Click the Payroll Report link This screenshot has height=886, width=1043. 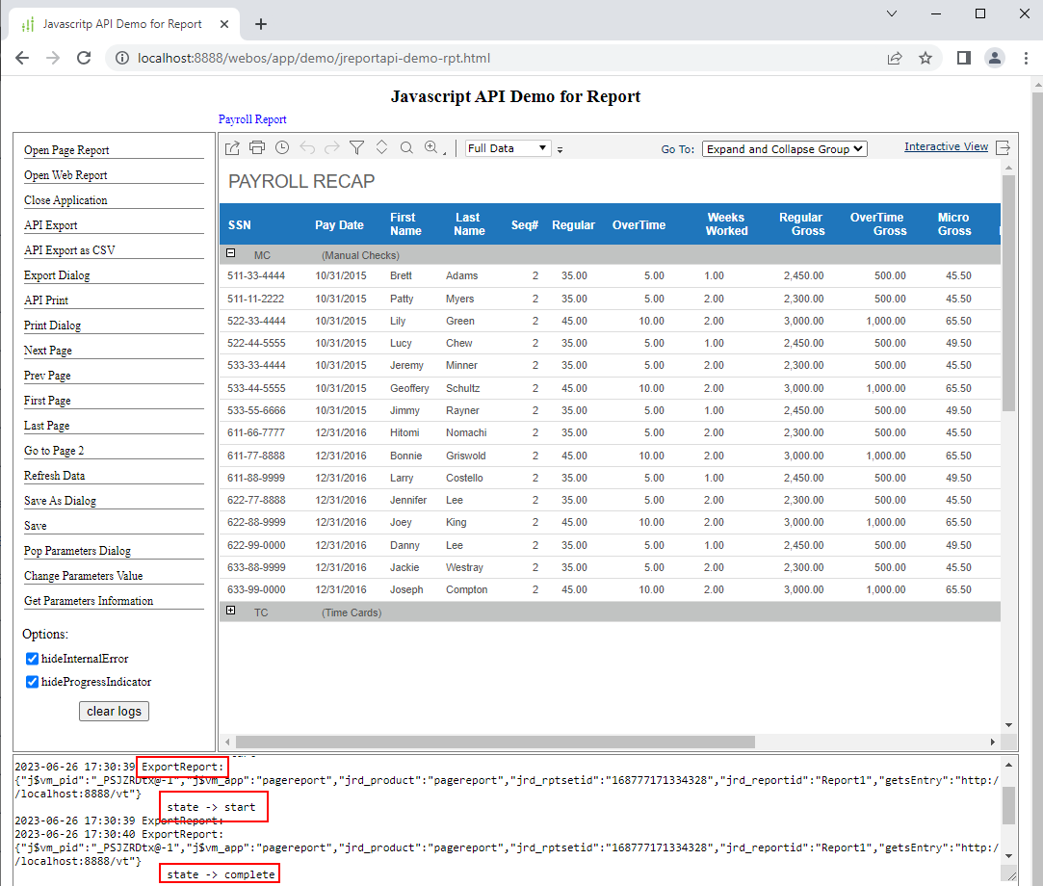point(252,119)
